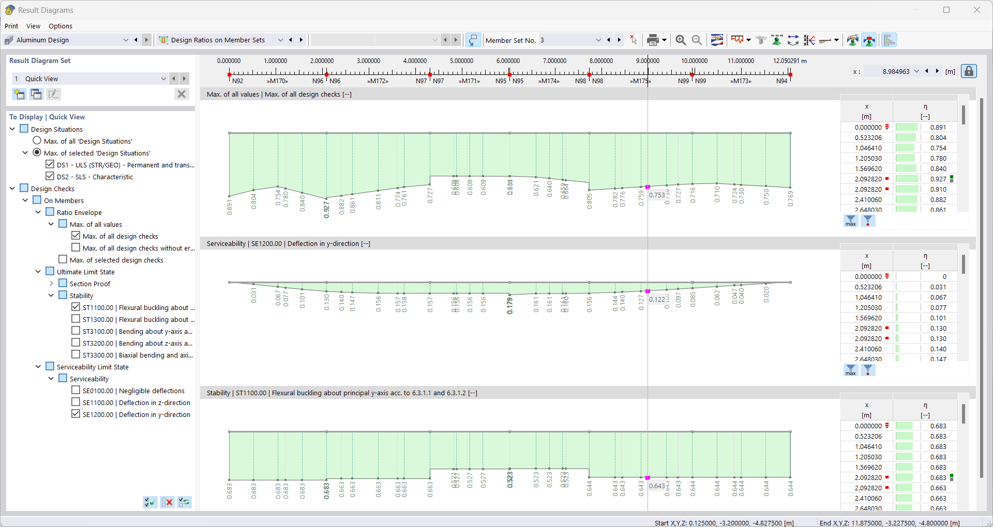The height and width of the screenshot is (527, 993).
Task: Check 'Max. of selected design checks' checkbox
Action: click(63, 259)
